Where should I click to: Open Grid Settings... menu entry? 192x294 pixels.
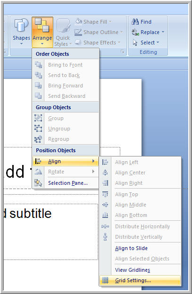pos(140,280)
